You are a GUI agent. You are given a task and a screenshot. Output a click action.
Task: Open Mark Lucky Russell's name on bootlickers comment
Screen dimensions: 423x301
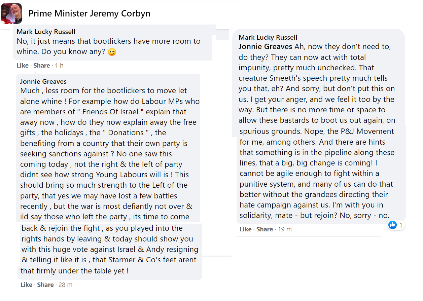46,32
